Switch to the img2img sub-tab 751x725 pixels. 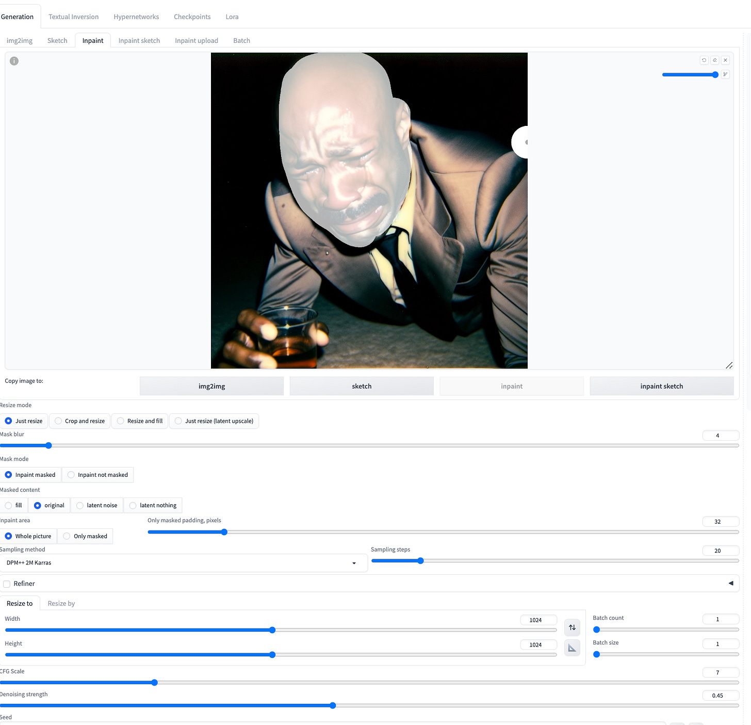pos(20,41)
